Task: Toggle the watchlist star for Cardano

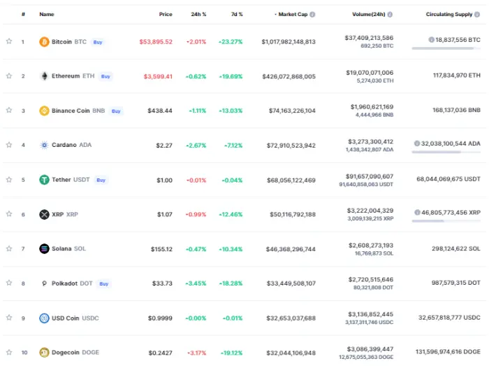Action: coord(9,145)
